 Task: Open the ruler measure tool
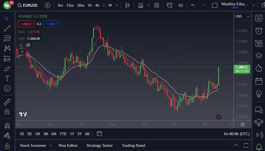7,102
